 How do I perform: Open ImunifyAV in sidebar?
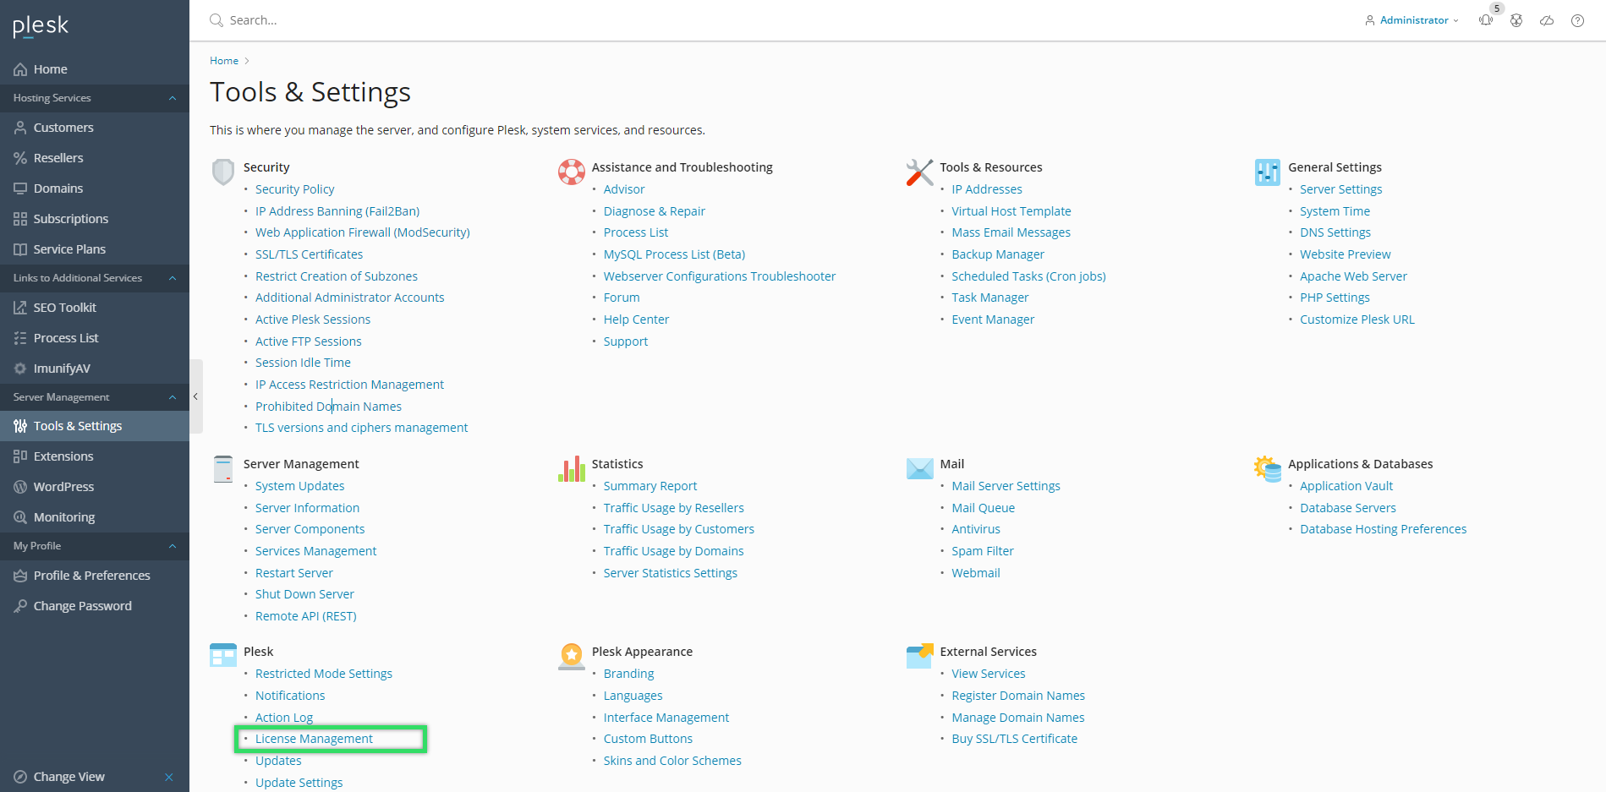[95, 369]
